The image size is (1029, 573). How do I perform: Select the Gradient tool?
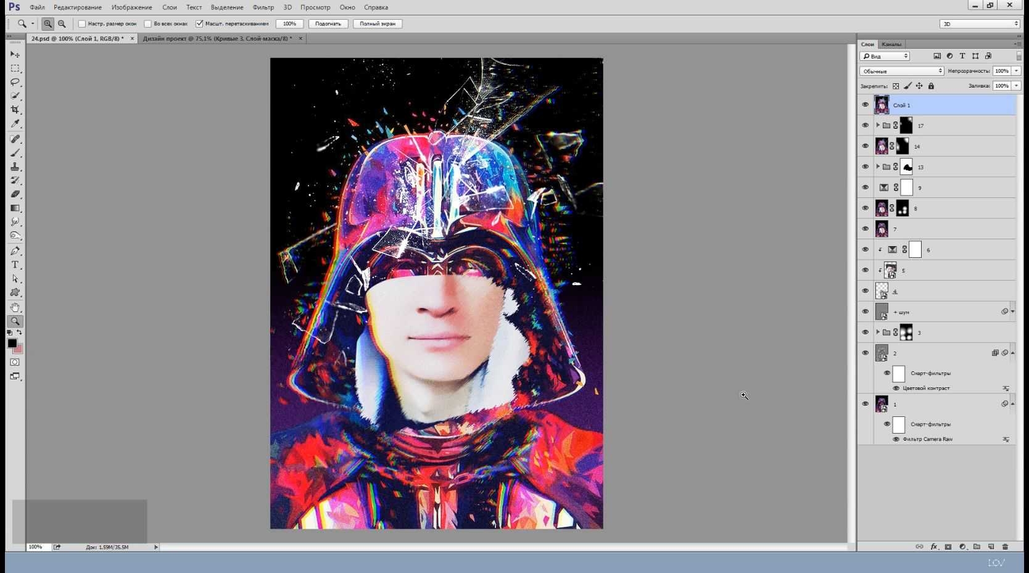point(15,208)
